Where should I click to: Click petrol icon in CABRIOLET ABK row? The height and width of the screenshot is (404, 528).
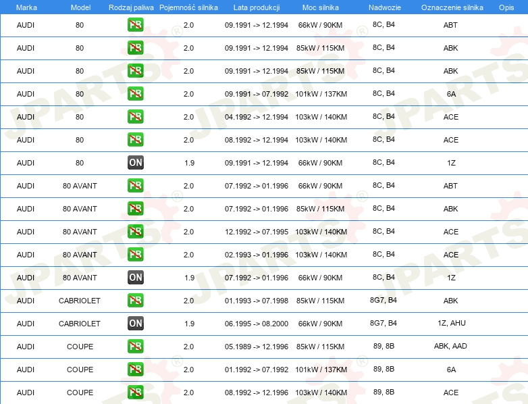coord(135,300)
